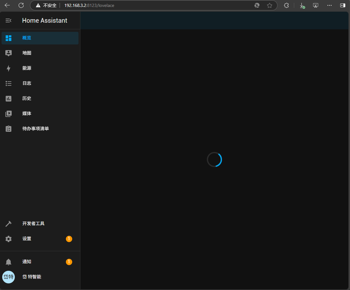Select the 设置 menu label

click(27, 239)
